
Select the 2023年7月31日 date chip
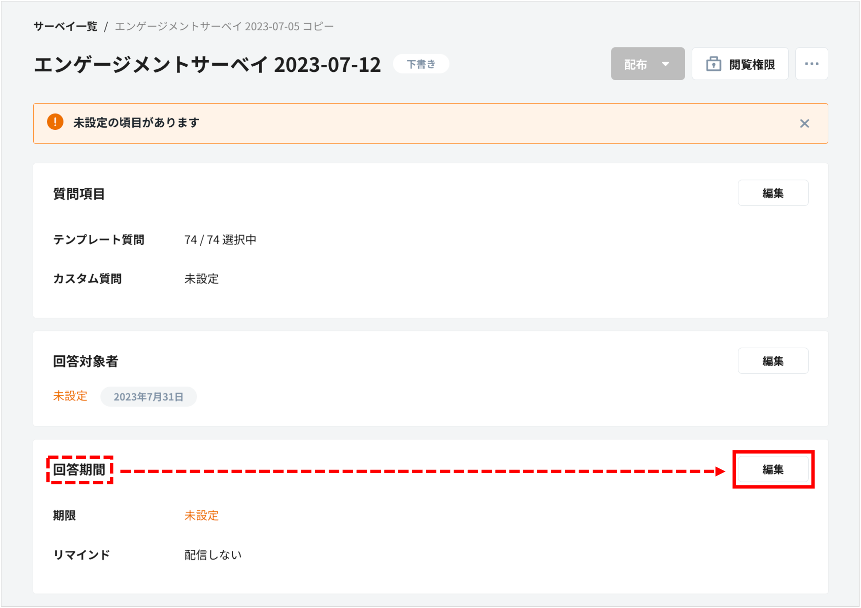click(148, 396)
